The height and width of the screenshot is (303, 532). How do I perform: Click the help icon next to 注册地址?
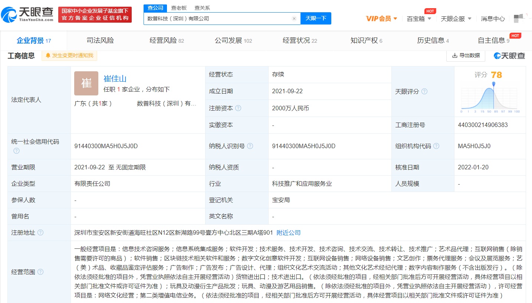(x=40, y=232)
